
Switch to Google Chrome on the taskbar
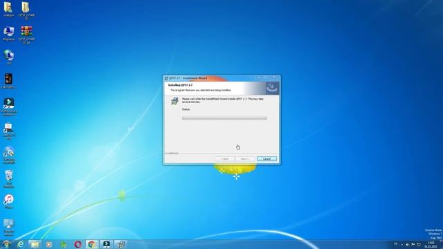coord(91,244)
